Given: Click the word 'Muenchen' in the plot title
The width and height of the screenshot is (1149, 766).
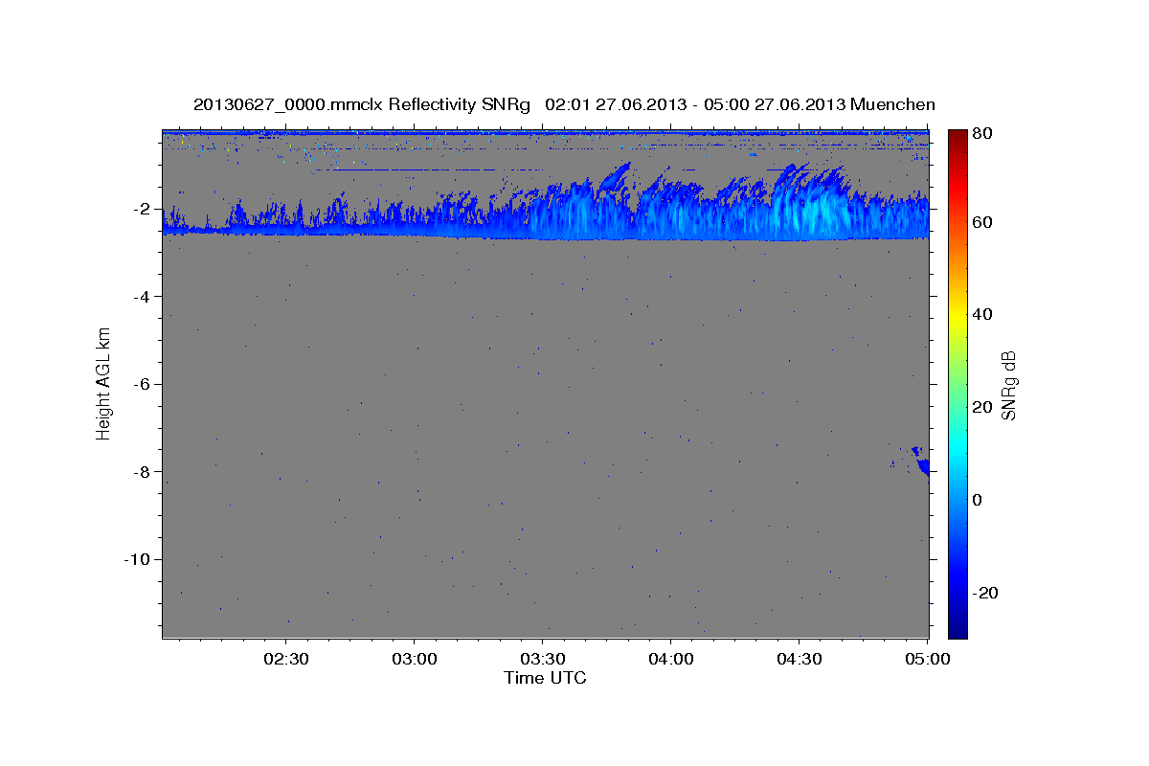Looking at the screenshot, I should [x=890, y=104].
